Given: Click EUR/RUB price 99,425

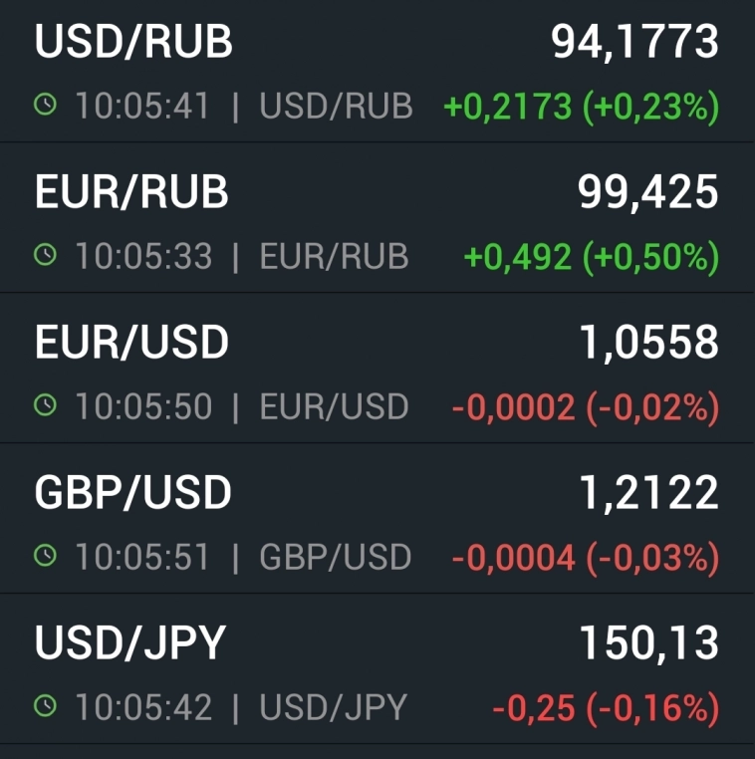Looking at the screenshot, I should tap(648, 193).
